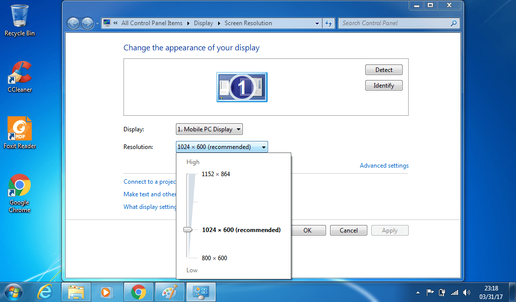Open the Advanced settings link
This screenshot has height=302, width=516.
[384, 166]
